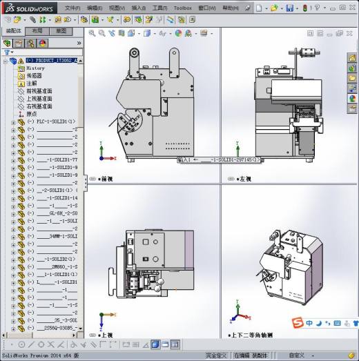Screen dimensions: 359x361
Task: Toggle Sogou IME punctuation mode
Action: (x=327, y=323)
